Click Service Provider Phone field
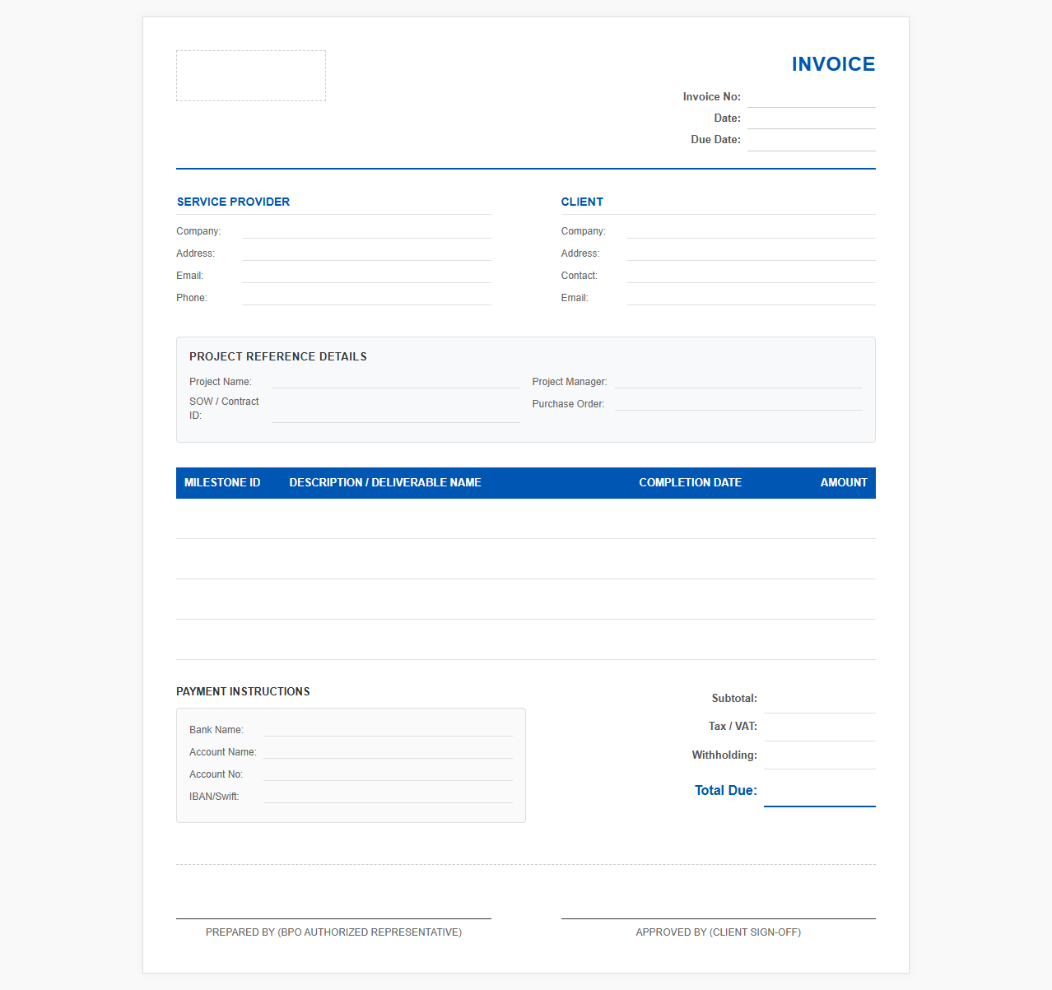This screenshot has width=1052, height=990. [366, 297]
